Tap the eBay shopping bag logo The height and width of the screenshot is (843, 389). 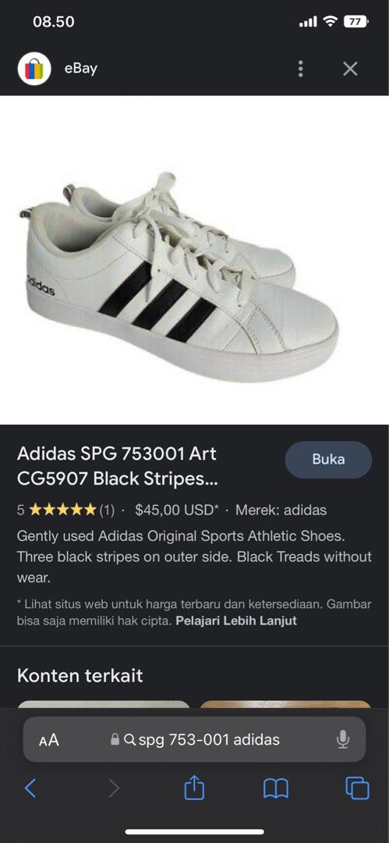coord(34,69)
